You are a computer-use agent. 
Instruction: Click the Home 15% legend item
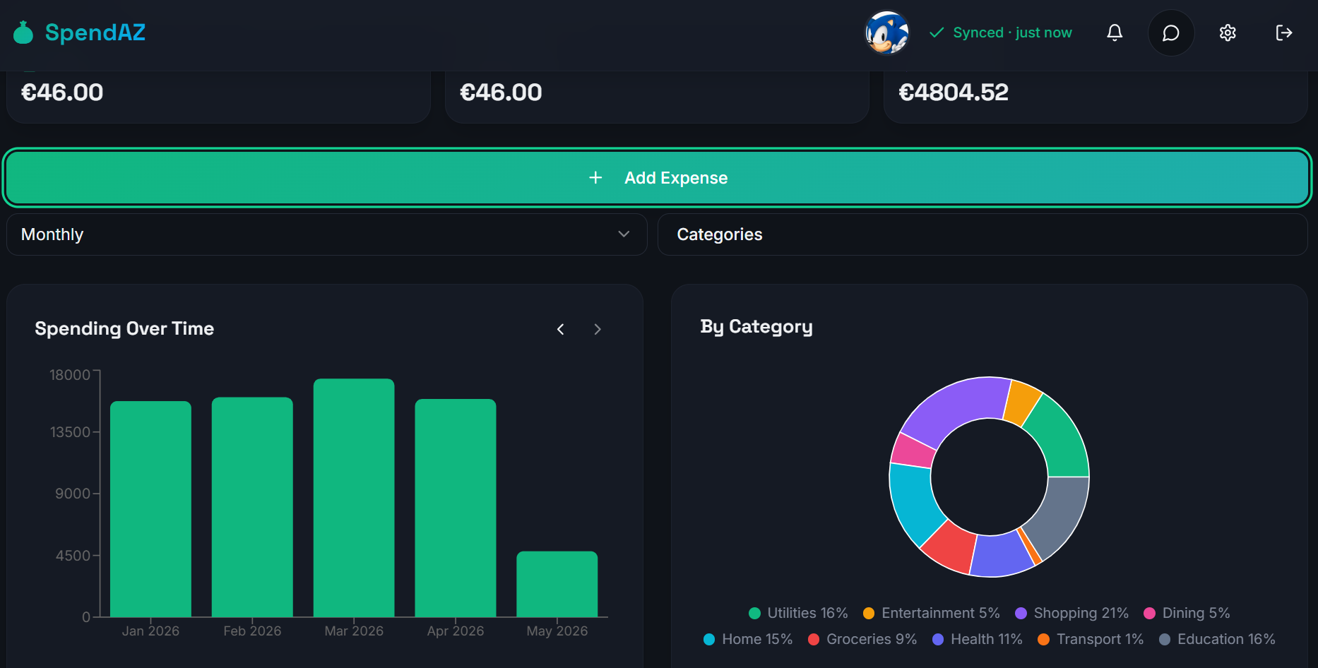coord(748,639)
